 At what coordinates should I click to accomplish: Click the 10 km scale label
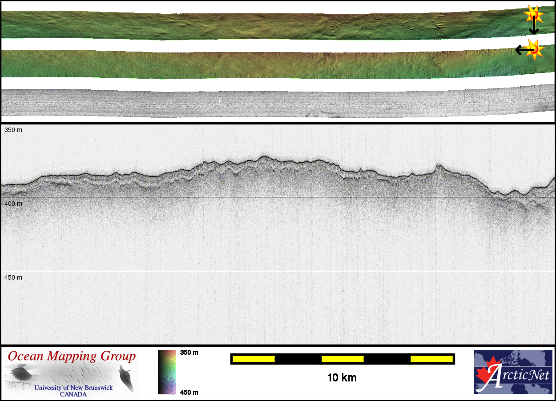point(342,378)
